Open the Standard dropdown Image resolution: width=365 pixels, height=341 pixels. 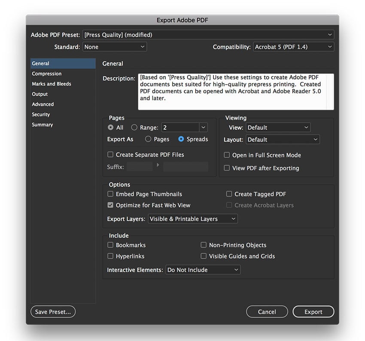114,47
